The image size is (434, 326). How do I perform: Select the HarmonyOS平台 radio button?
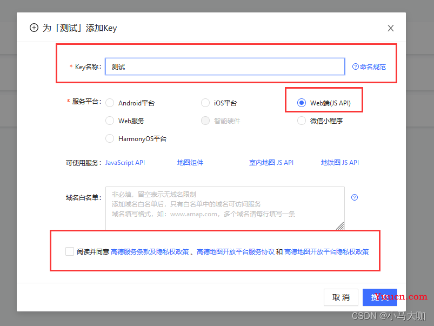(x=110, y=138)
